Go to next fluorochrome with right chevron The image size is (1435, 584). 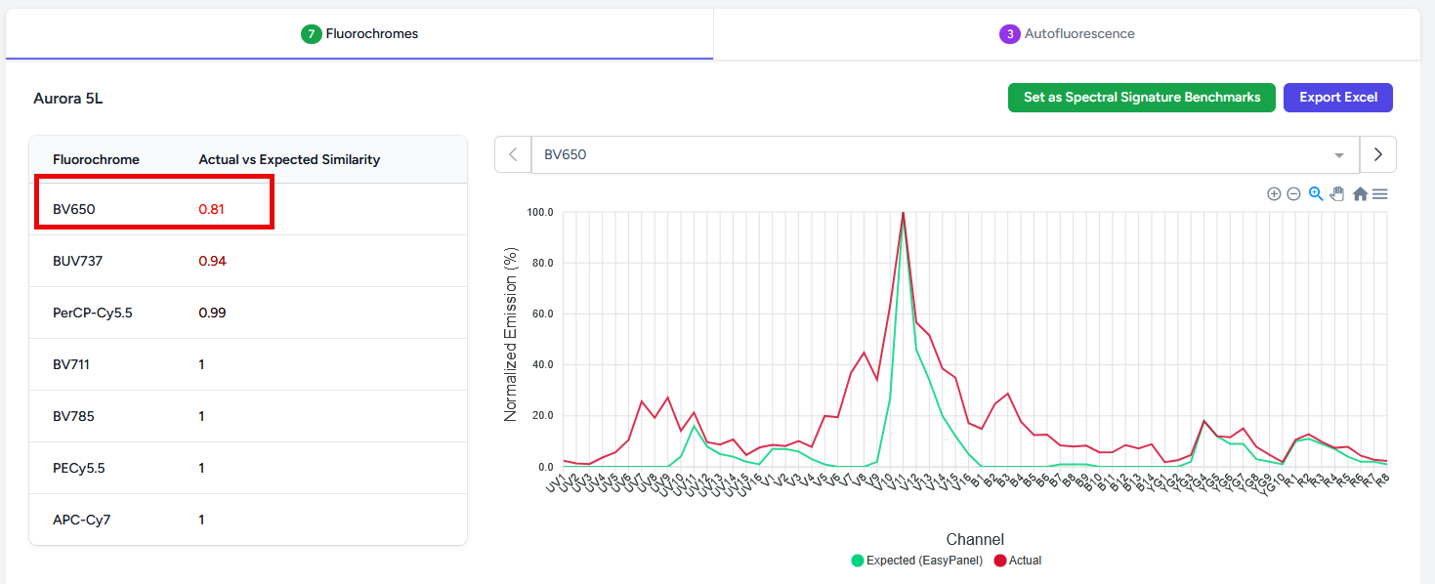tap(1378, 154)
